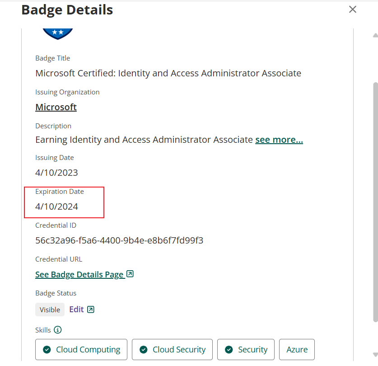Select the Cloud Security skill chip

coord(172,350)
